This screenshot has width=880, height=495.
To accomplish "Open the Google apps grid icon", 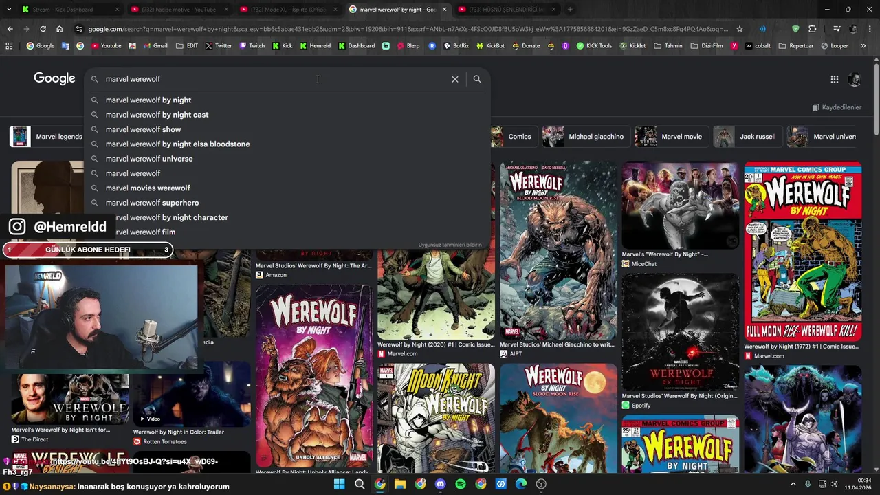I will click(834, 79).
